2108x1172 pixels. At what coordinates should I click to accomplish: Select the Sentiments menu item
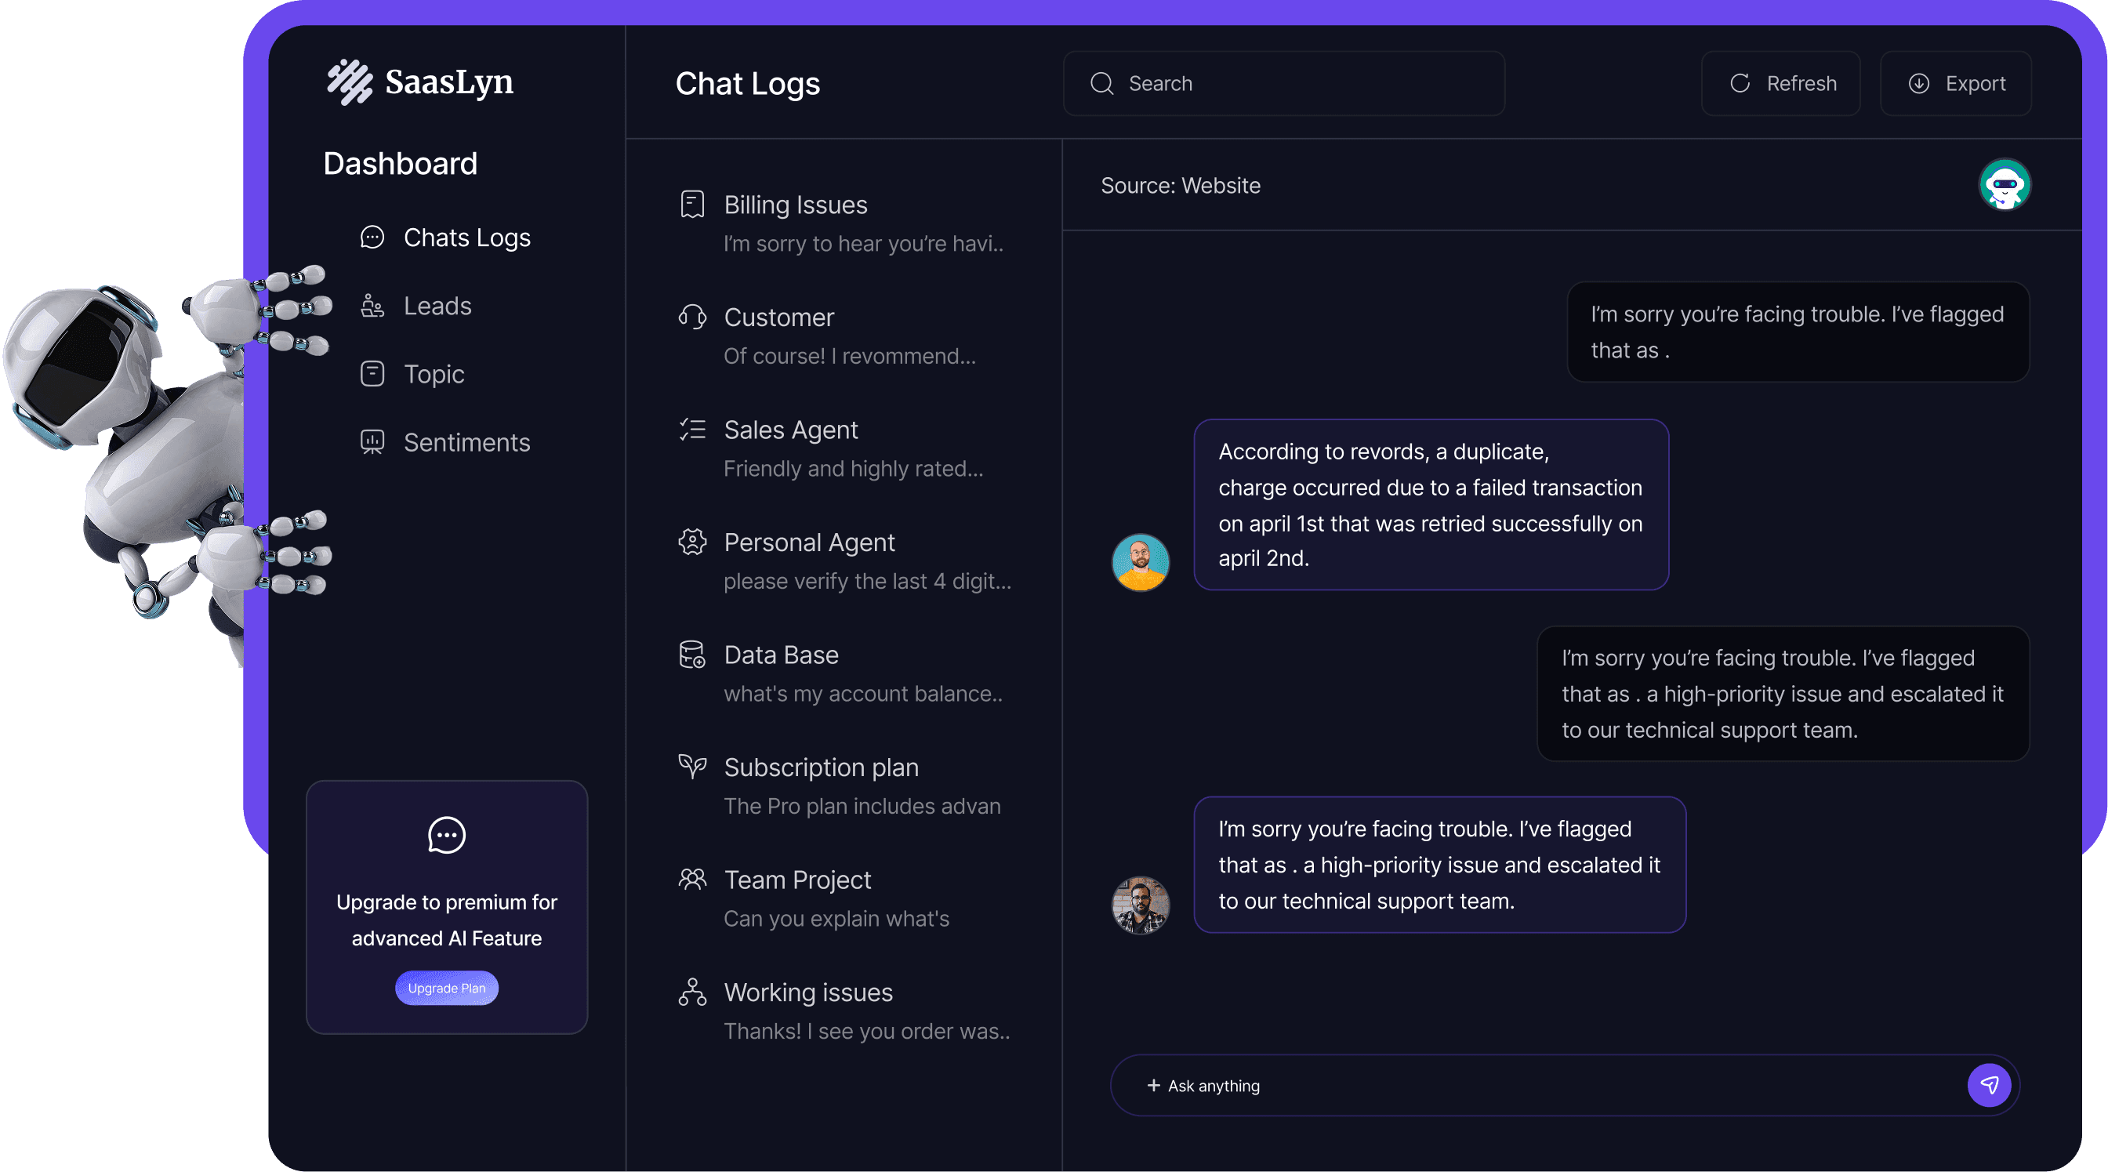(446, 442)
